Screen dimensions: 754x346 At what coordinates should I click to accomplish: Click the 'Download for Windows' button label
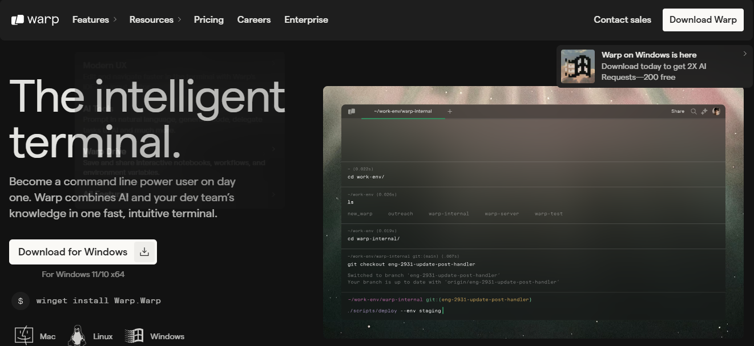(x=72, y=252)
